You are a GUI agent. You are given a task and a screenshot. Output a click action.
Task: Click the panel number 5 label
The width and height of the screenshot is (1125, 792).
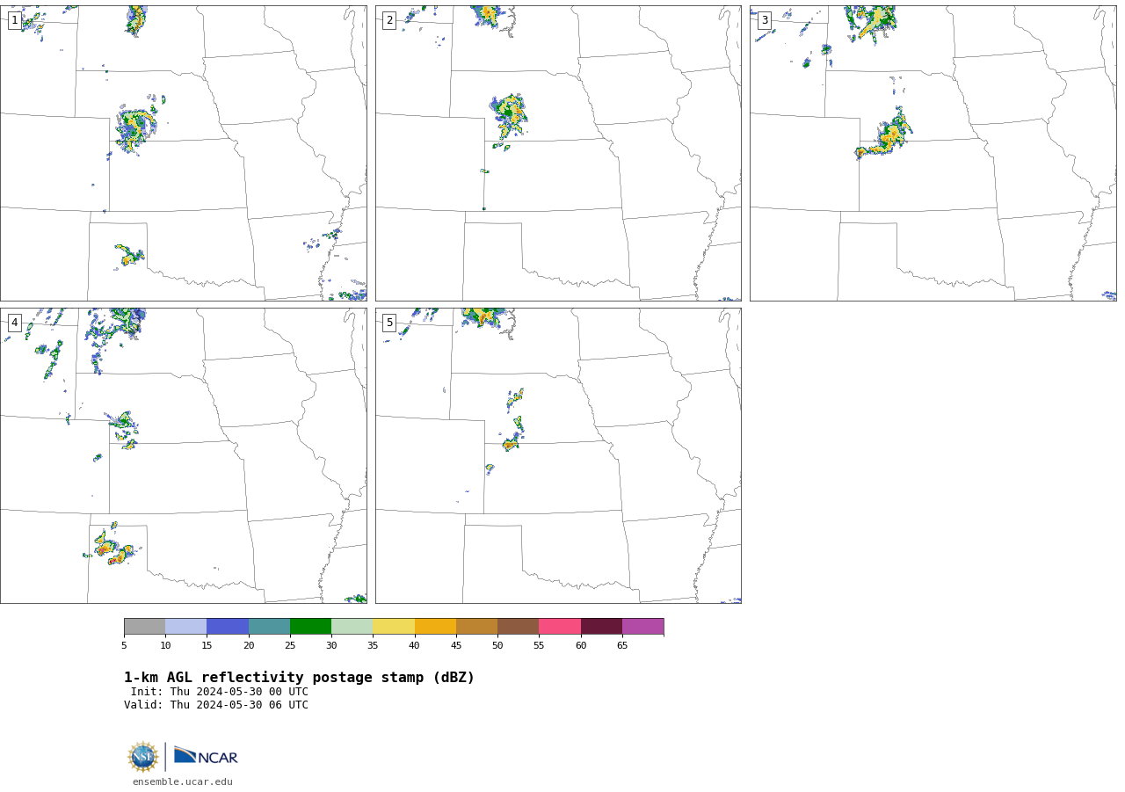(x=389, y=323)
